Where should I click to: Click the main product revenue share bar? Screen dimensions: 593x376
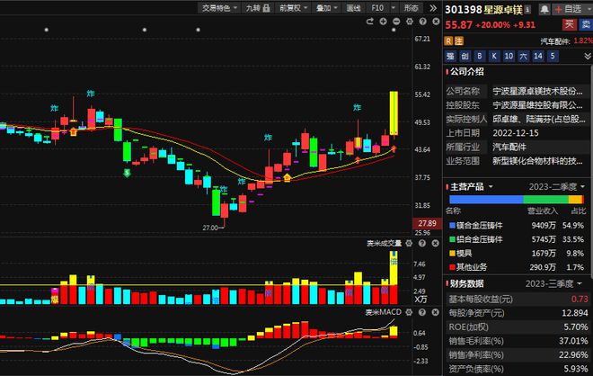pyautogui.click(x=517, y=200)
